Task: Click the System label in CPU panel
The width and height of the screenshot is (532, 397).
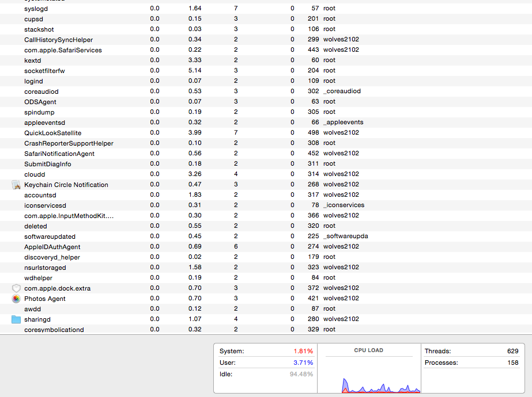Action: coord(232,351)
